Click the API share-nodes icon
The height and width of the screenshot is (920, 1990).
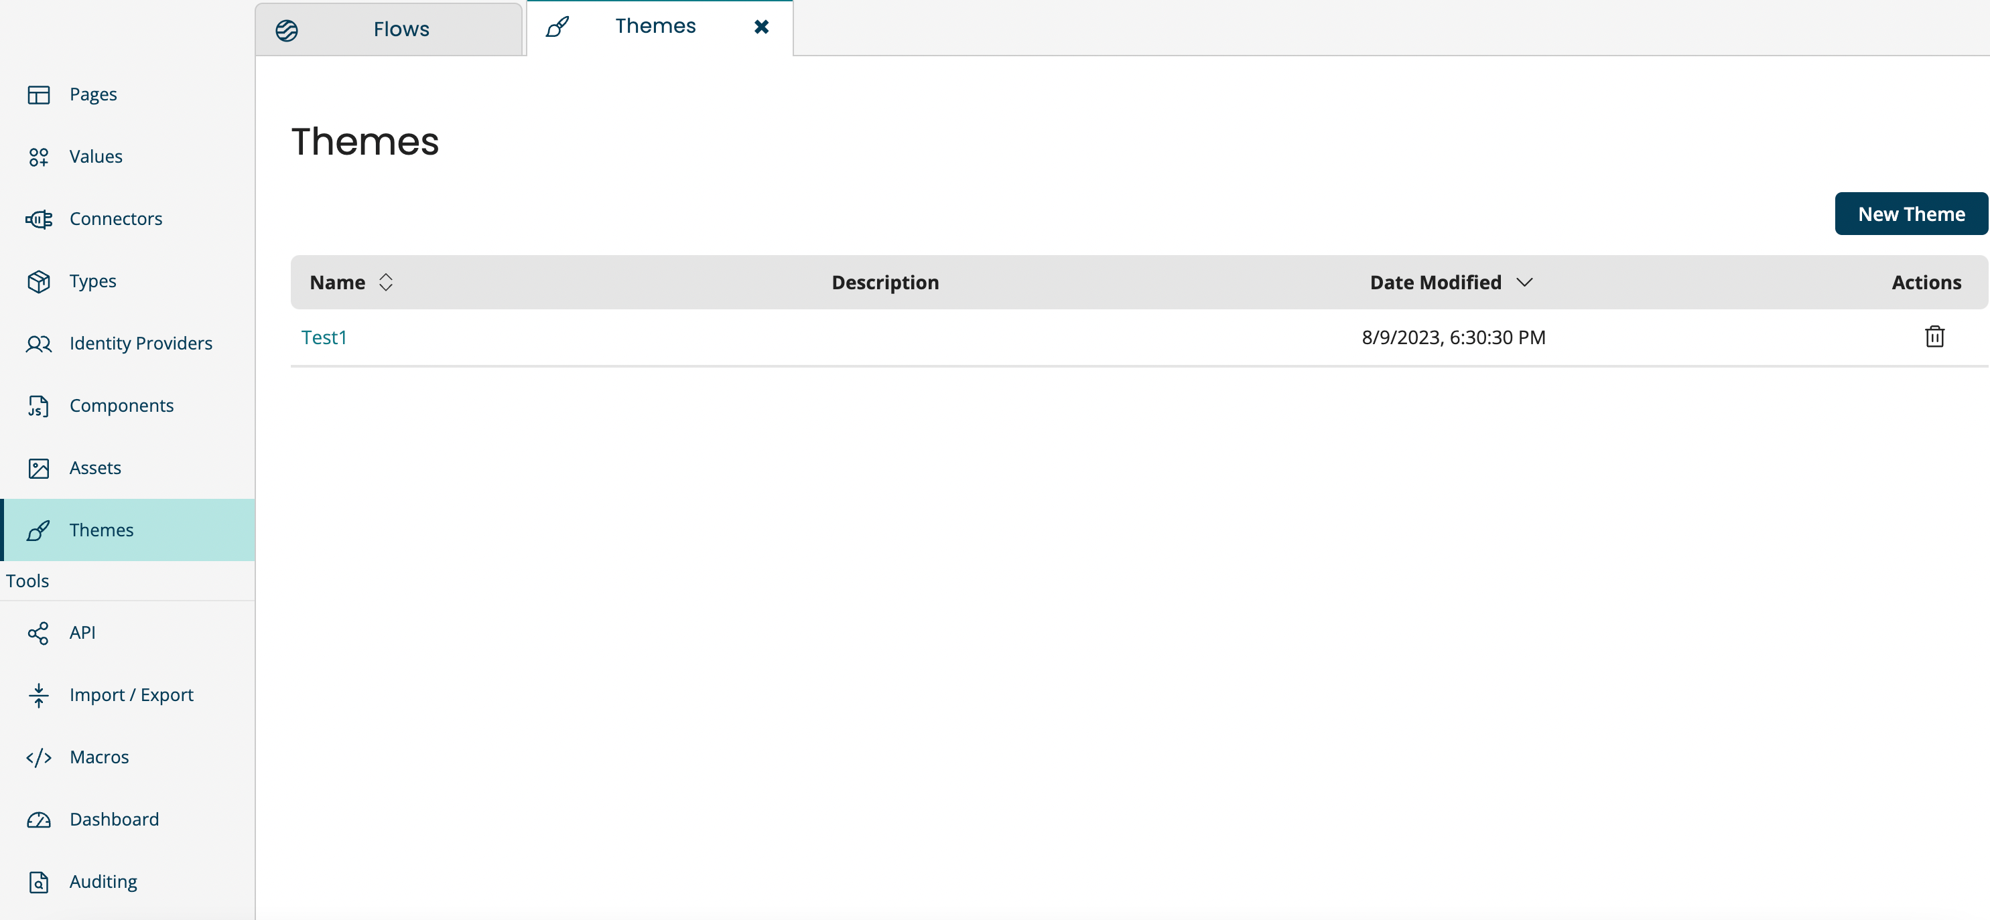click(x=39, y=633)
